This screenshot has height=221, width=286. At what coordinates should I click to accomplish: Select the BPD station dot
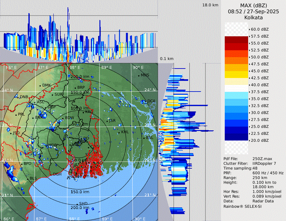click(22, 164)
